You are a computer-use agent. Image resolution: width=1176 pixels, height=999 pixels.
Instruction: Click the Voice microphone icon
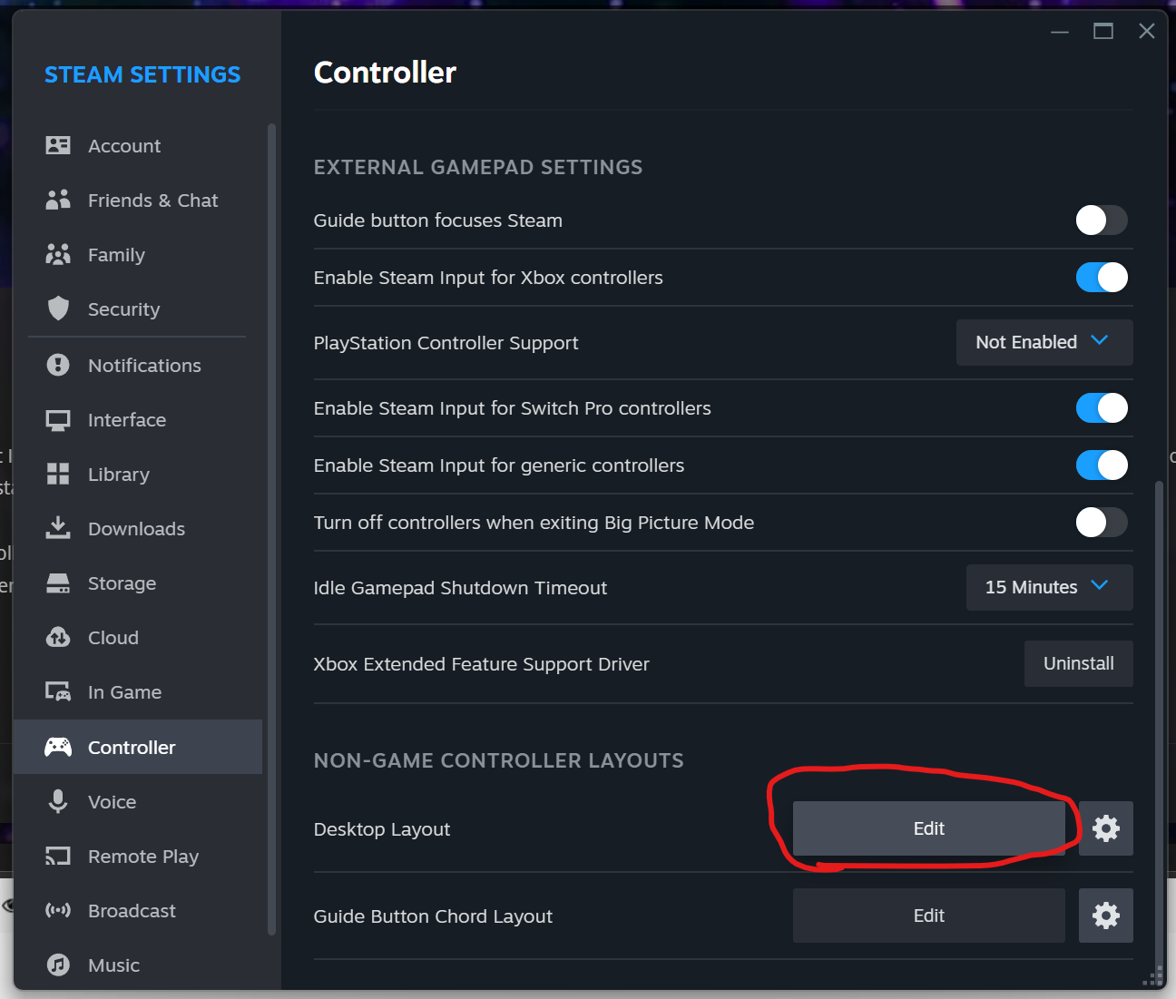[58, 801]
